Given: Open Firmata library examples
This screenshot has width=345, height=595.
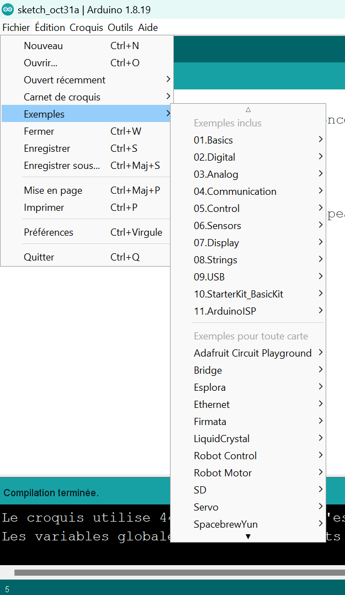Looking at the screenshot, I should 248,421.
